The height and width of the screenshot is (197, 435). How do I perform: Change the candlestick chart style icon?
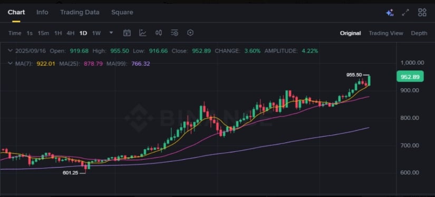coord(158,33)
